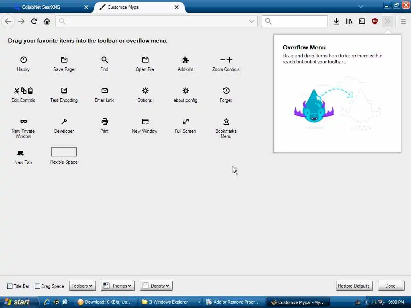Close the Customize Mypal tab

(x=177, y=7)
